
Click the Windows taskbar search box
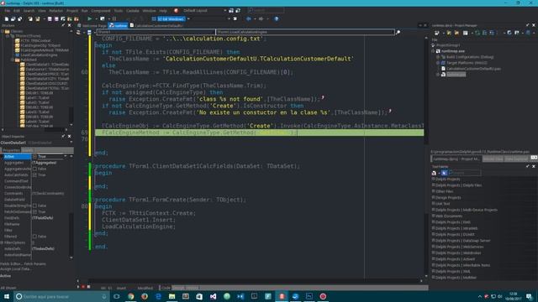point(61,296)
